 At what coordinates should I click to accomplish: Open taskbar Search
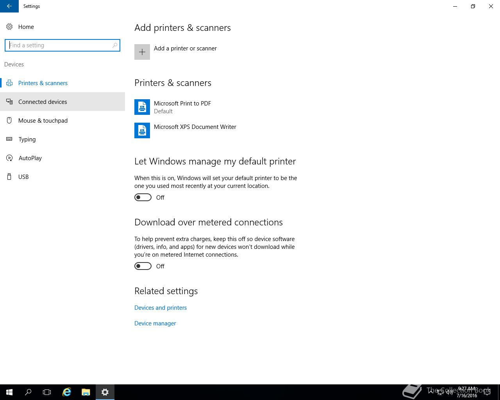pyautogui.click(x=28, y=392)
